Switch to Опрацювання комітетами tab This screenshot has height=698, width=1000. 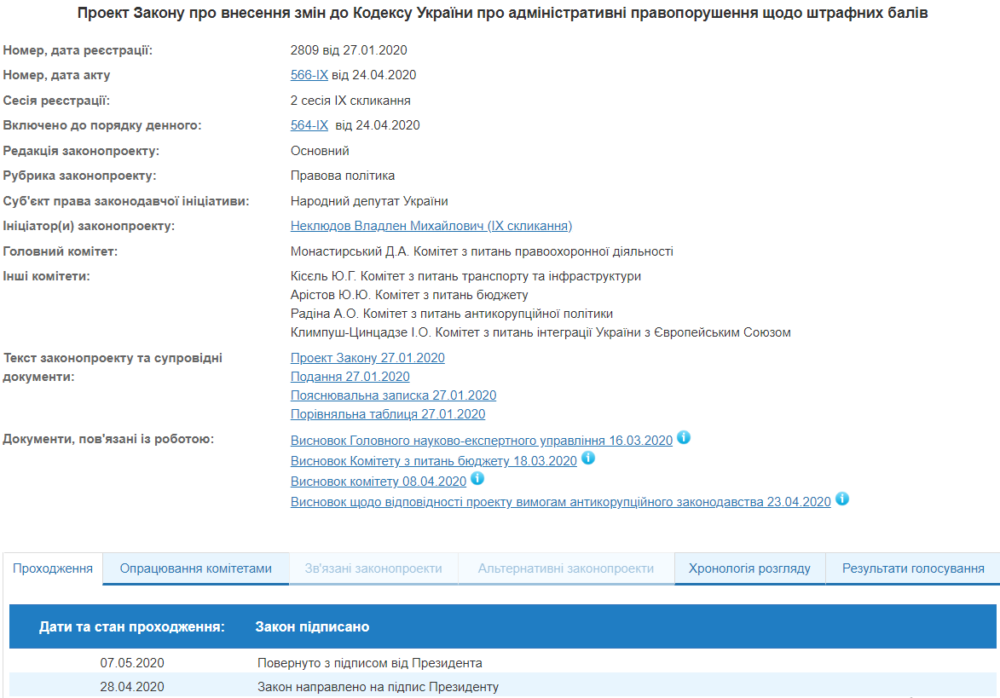[195, 568]
